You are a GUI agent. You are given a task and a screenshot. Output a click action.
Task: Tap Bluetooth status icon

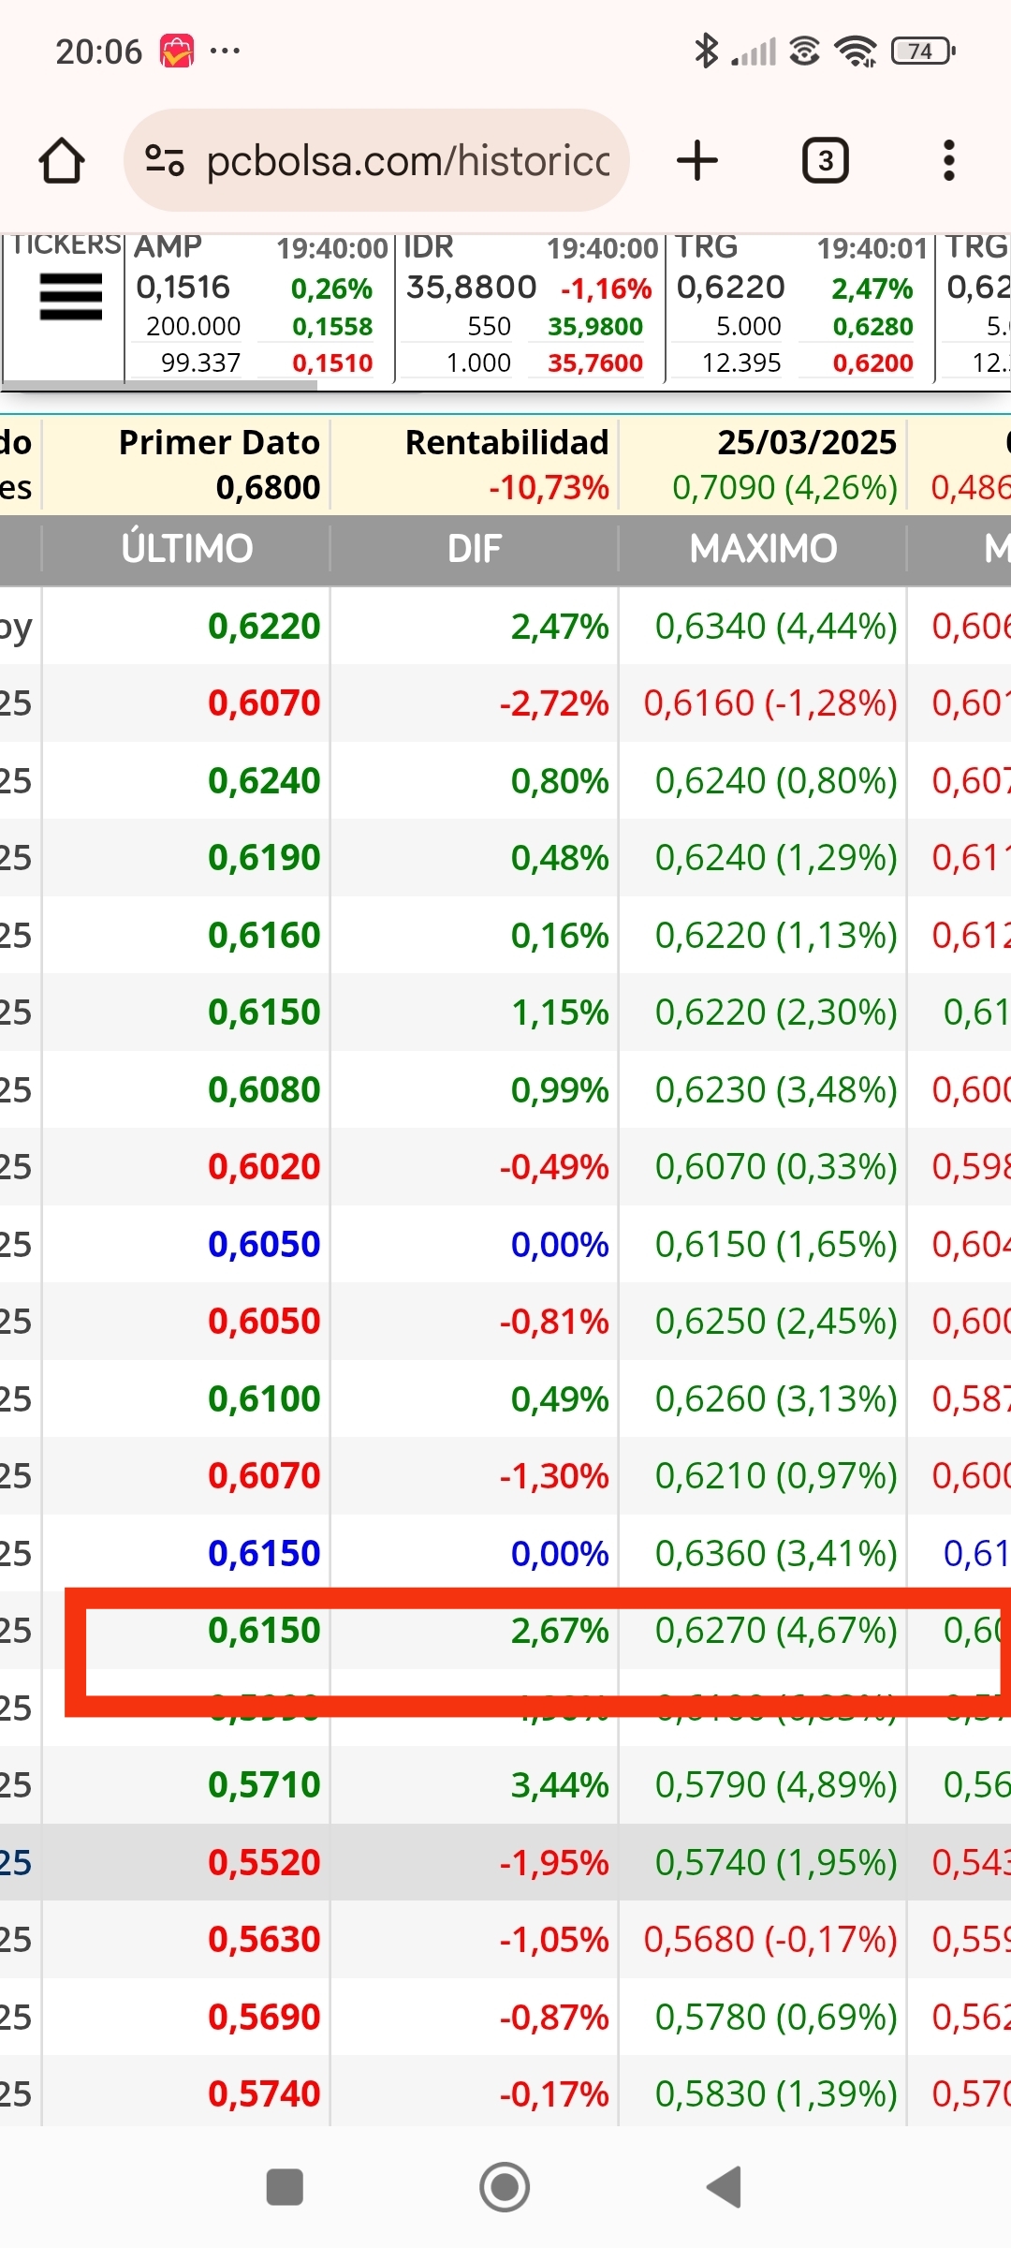click(706, 51)
